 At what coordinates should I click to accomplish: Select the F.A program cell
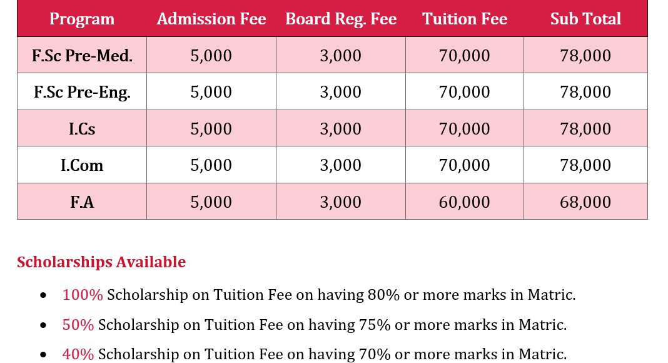tap(82, 202)
